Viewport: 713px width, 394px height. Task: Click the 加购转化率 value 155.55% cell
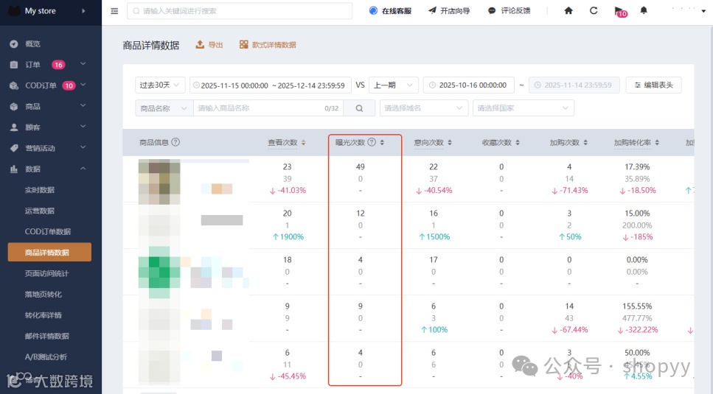(x=638, y=306)
